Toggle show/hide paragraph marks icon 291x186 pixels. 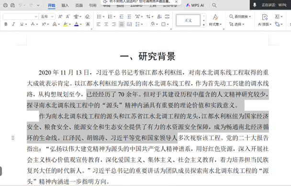(167, 17)
